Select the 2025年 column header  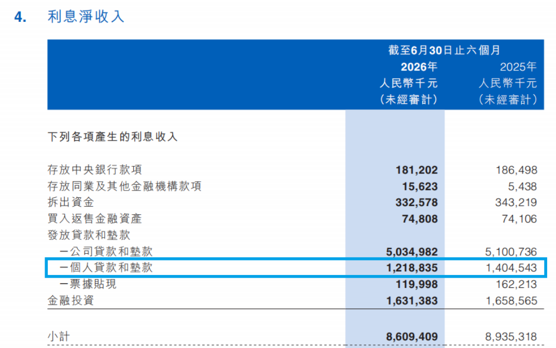(x=518, y=67)
